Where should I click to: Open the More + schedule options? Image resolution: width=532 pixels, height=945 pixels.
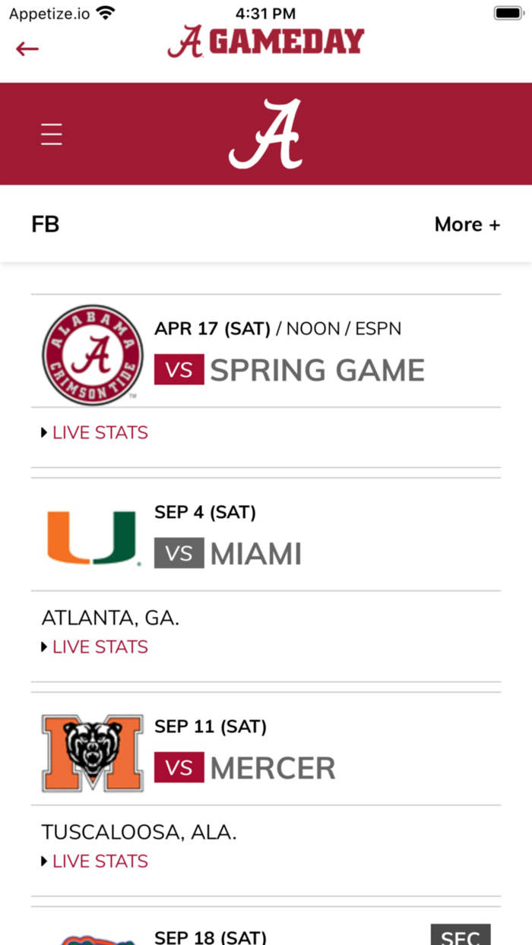[x=467, y=224]
